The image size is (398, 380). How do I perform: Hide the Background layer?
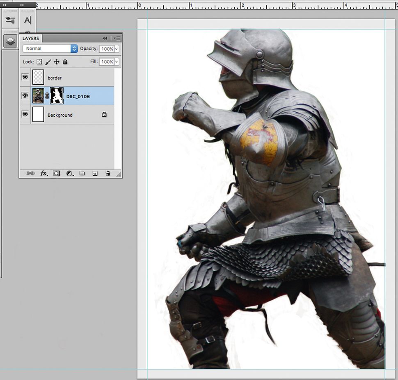[25, 115]
